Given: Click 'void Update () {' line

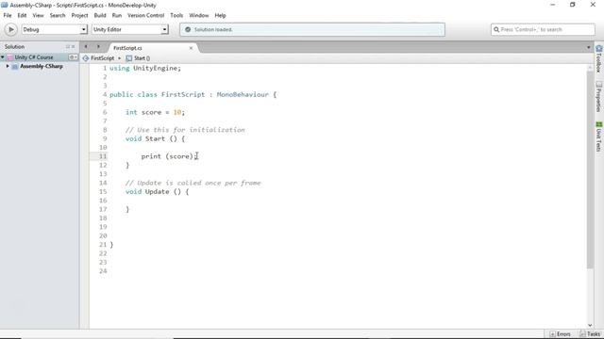Looking at the screenshot, I should tap(158, 192).
